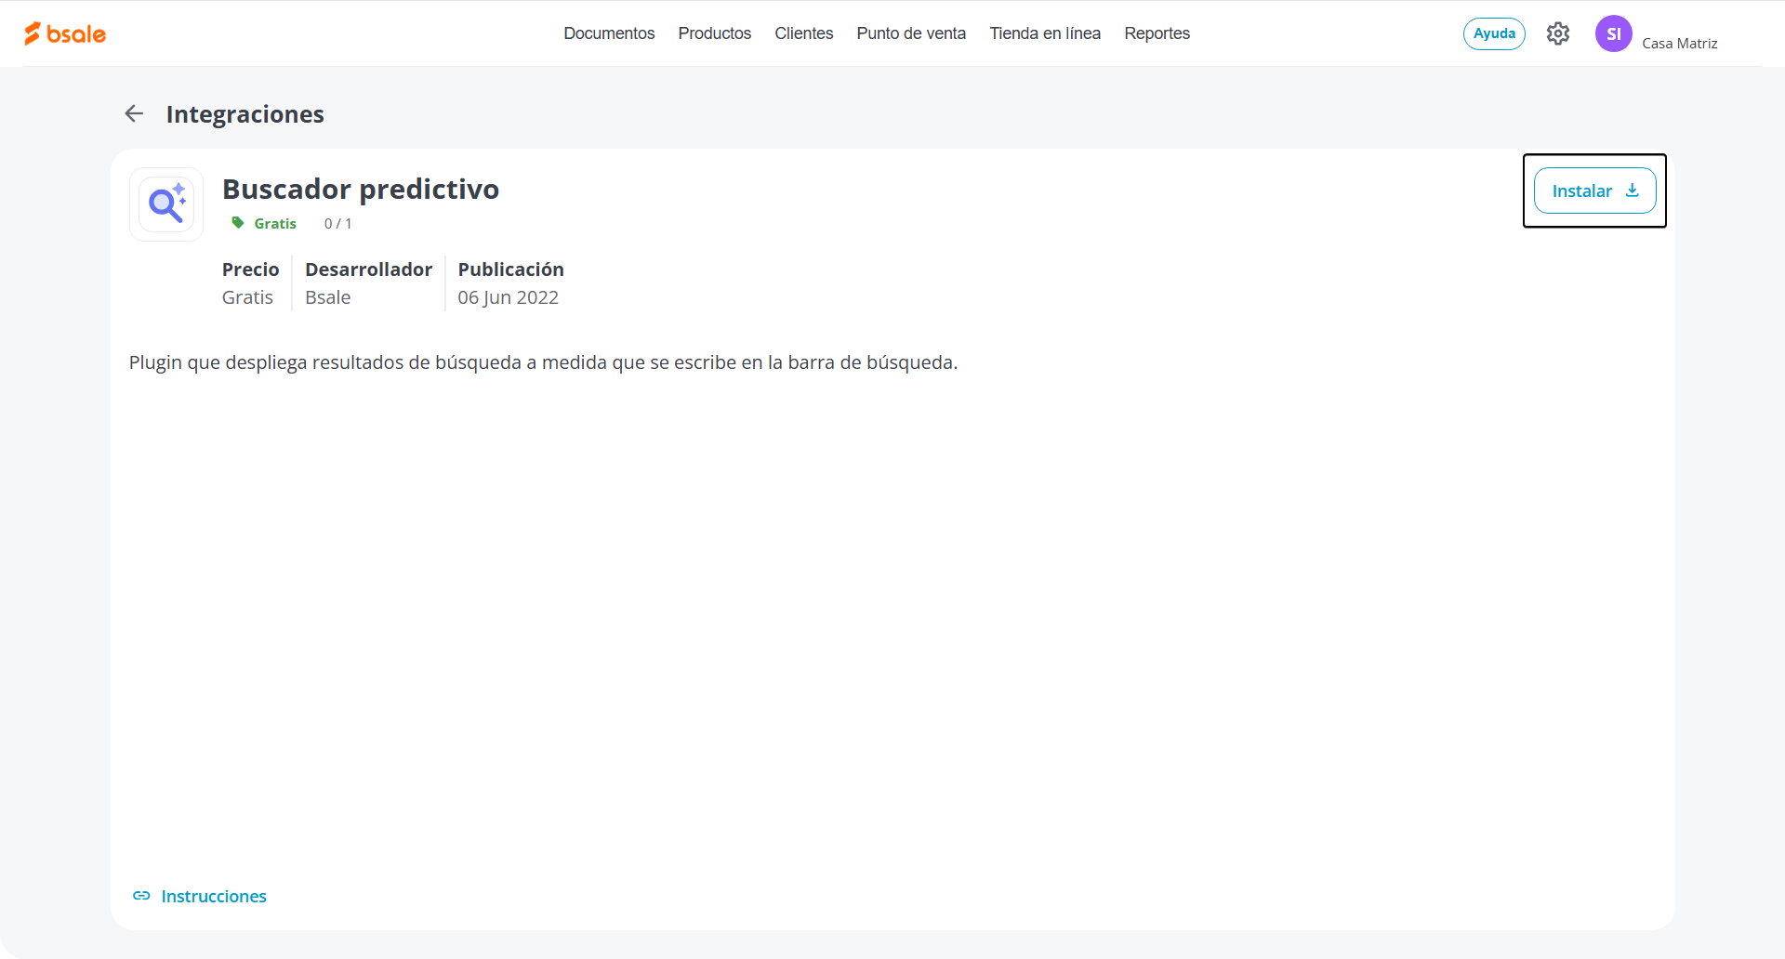
Task: Click the Buscador predictivo plugin icon
Action: click(166, 204)
